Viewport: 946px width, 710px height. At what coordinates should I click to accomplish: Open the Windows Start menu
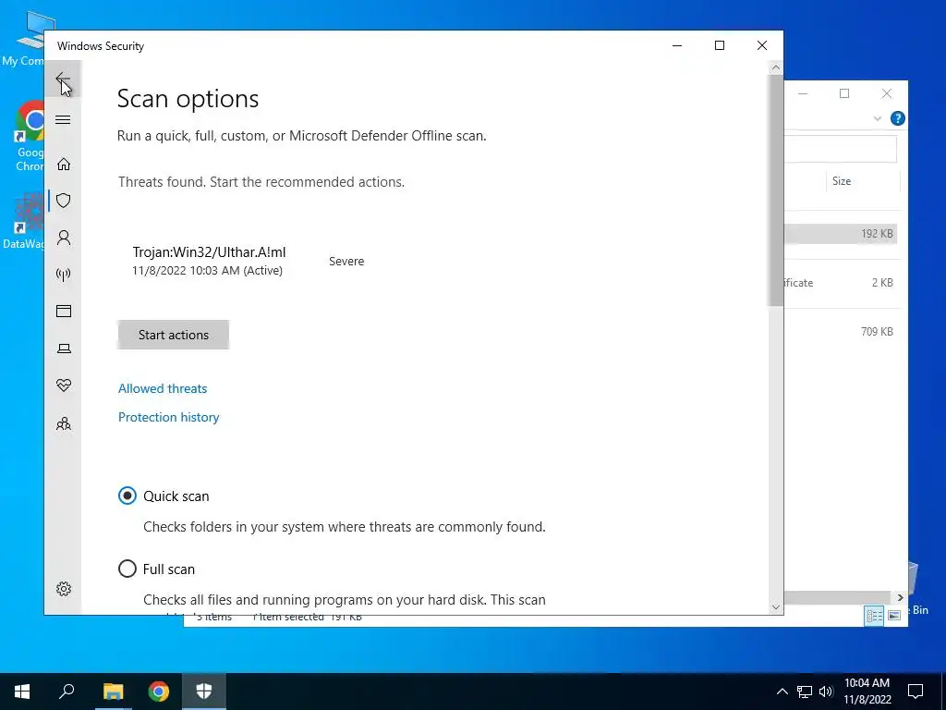pos(22,692)
